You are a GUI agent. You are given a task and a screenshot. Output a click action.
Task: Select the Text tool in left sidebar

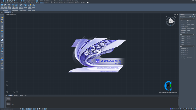2,27
